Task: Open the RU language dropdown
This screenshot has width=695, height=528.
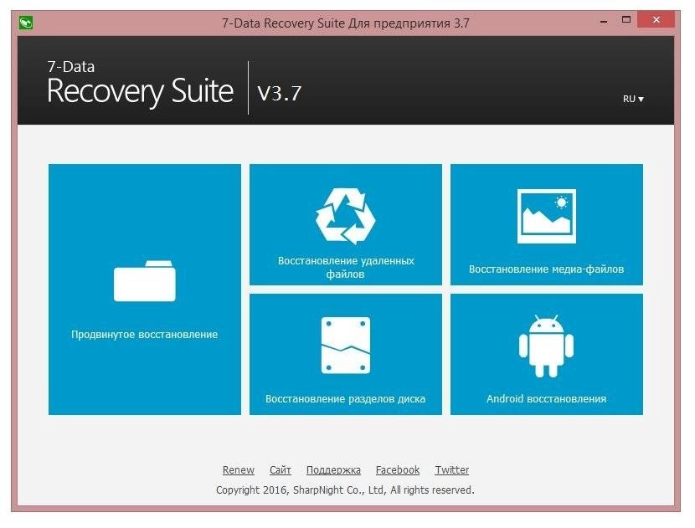Action: [x=633, y=99]
